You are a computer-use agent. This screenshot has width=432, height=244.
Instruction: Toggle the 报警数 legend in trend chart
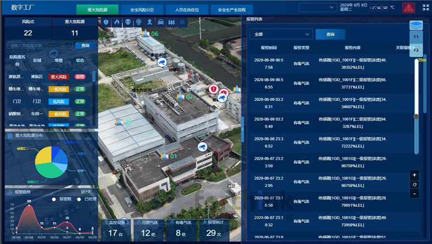pos(62,199)
